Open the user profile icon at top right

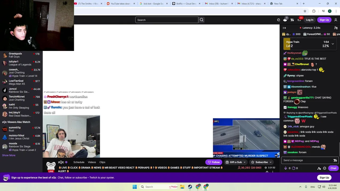[x=336, y=20]
